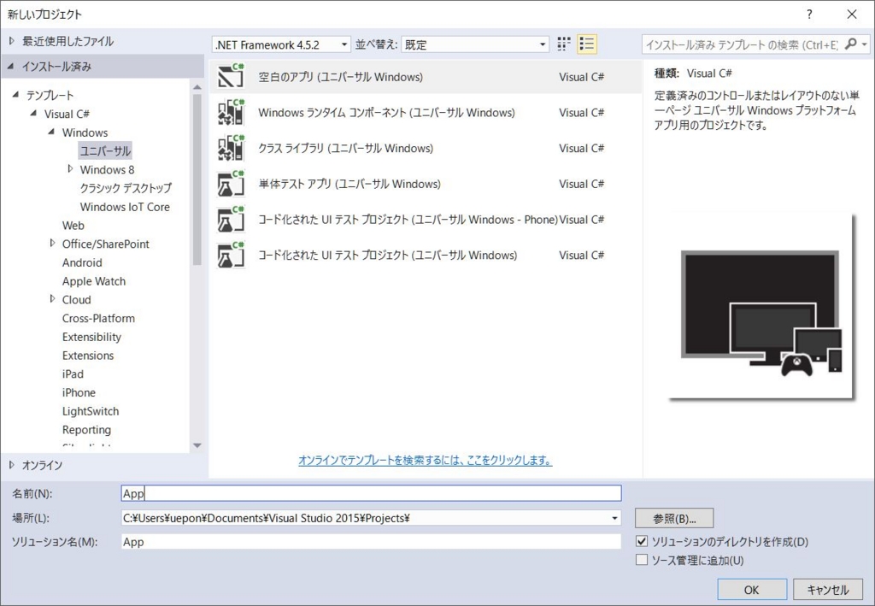Click the help question mark button
The image size is (875, 606).
(809, 15)
